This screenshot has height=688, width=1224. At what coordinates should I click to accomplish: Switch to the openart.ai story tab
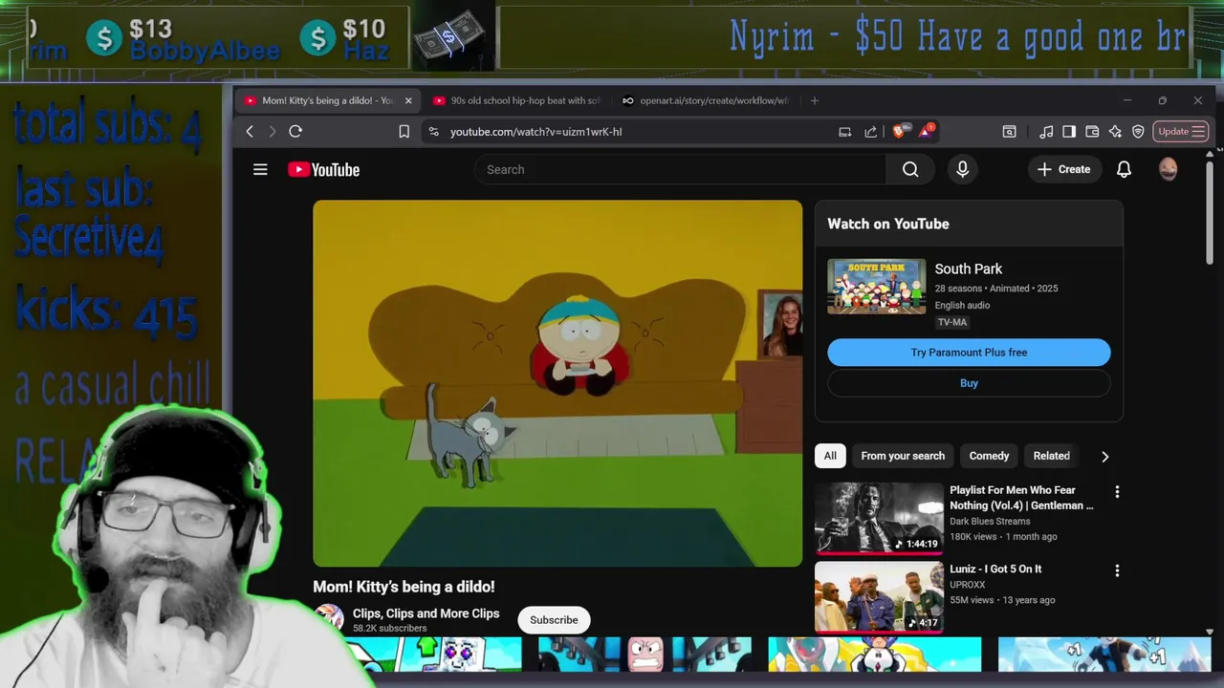point(706,100)
